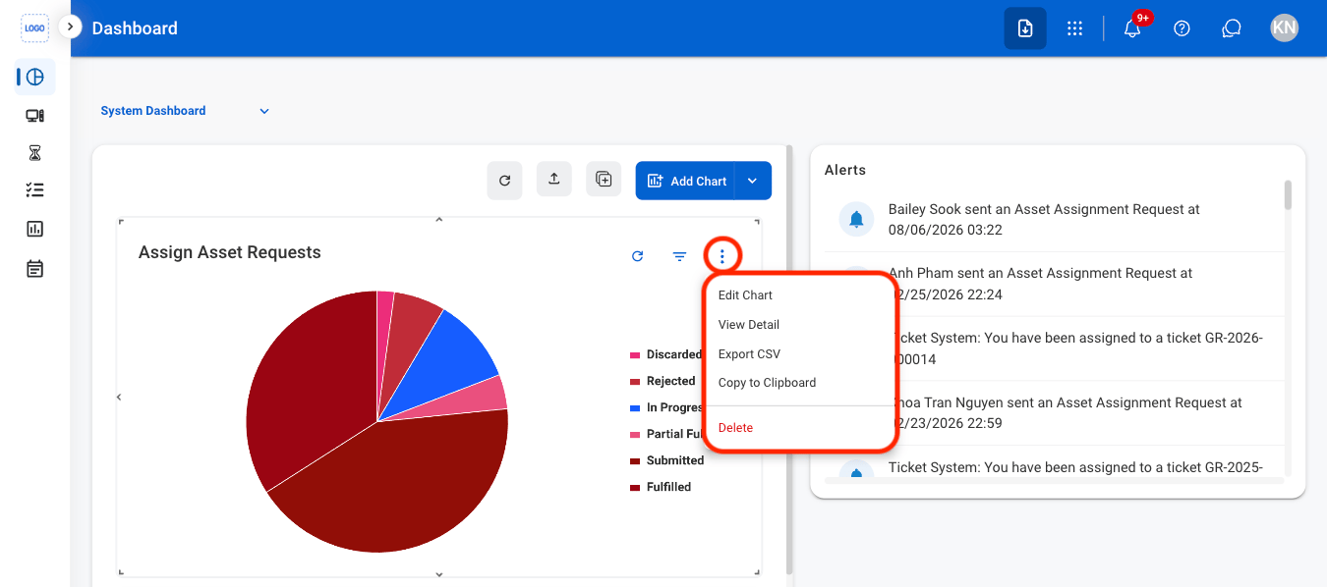Refresh the dashboard using toolbar refresh button

coord(505,180)
